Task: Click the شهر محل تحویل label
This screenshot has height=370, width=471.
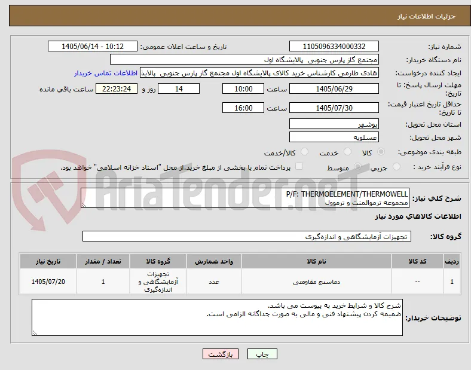Action: coord(436,137)
